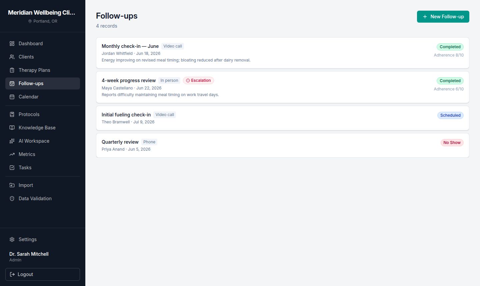This screenshot has height=286, width=480.
Task: Open the Monthly check-in — June record
Action: [283, 53]
